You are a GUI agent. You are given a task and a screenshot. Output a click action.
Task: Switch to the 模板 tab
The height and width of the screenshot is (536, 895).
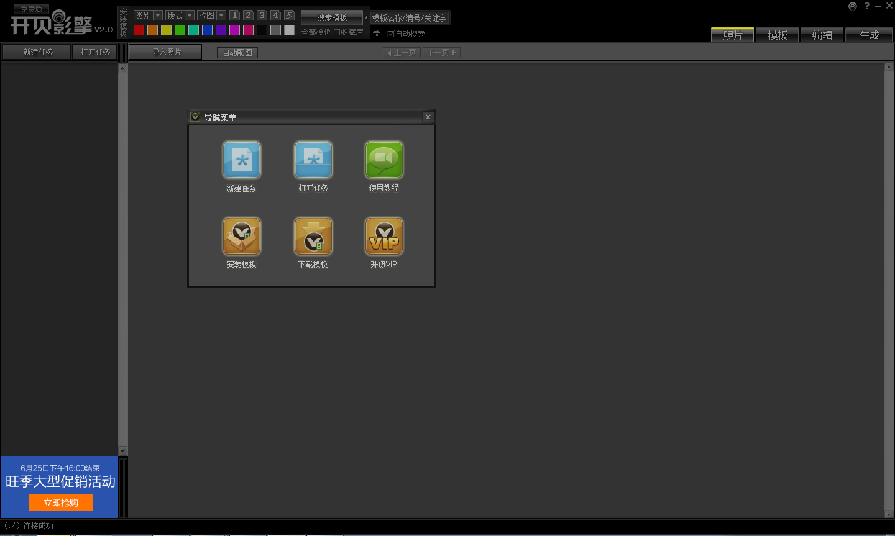[x=778, y=35]
